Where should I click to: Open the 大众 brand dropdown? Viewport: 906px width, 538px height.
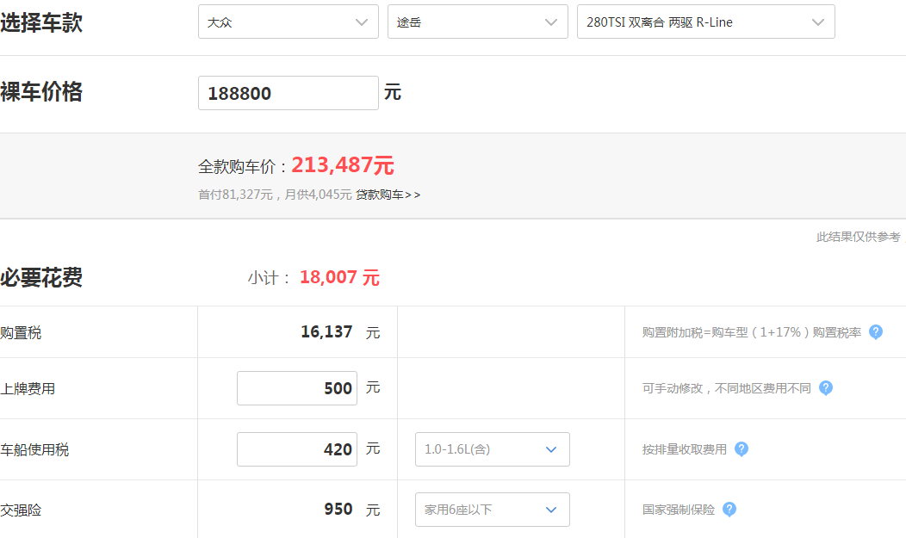(289, 22)
